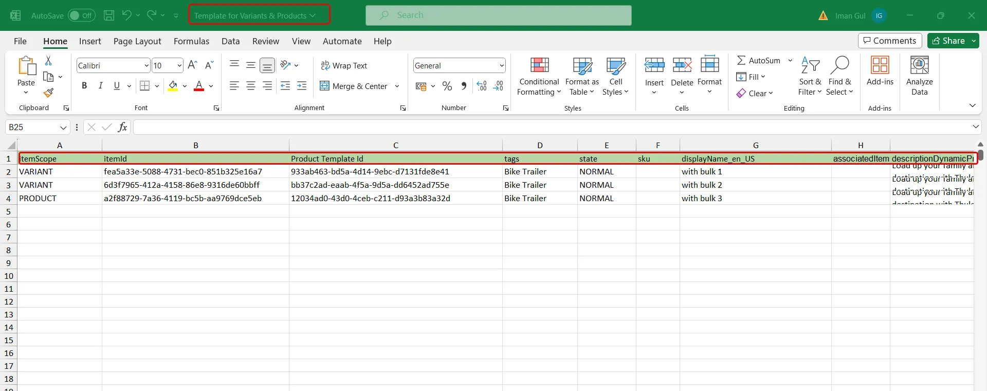The width and height of the screenshot is (987, 391).
Task: Click the Increase Font Size icon
Action: [x=192, y=65]
